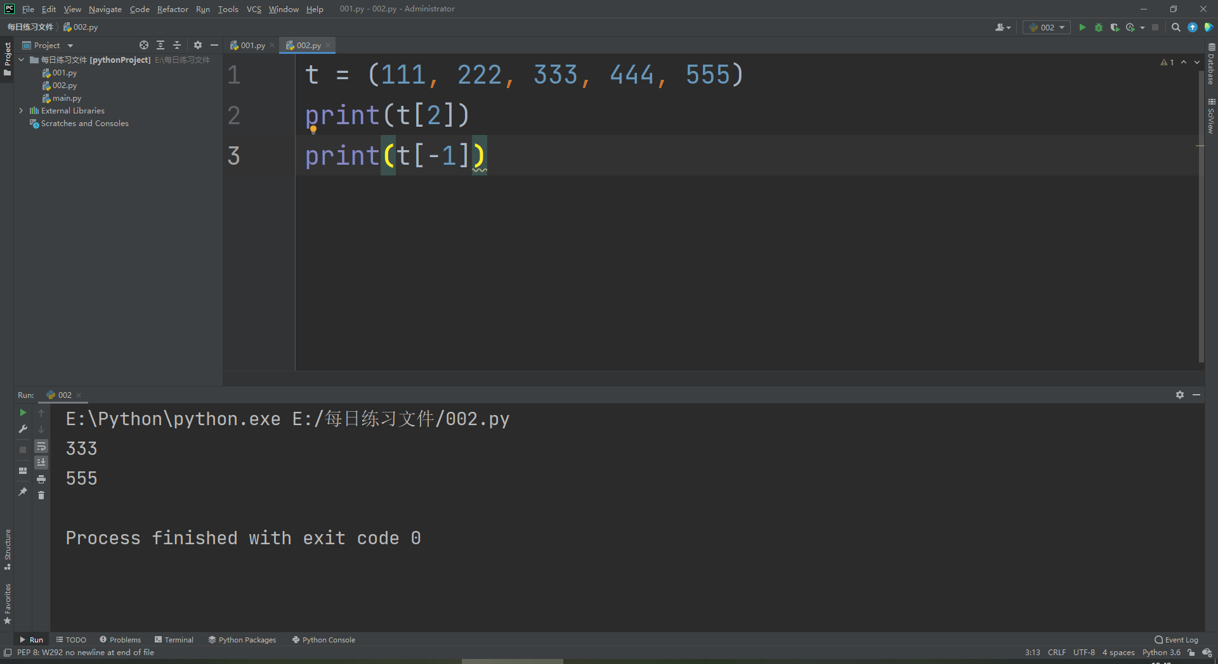Viewport: 1218px width, 664px height.
Task: Open the Terminal tool window
Action: click(x=174, y=639)
